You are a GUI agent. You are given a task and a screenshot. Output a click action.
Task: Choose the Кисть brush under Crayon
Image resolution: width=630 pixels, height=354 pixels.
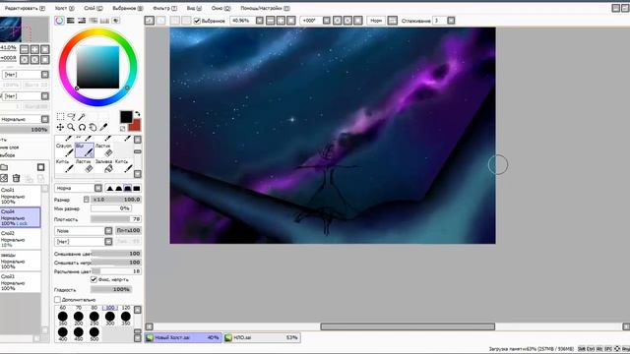coord(64,166)
